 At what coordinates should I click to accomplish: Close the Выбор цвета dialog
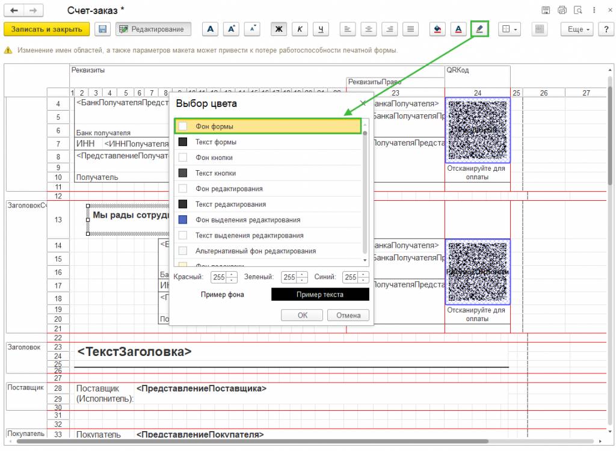tap(363, 103)
